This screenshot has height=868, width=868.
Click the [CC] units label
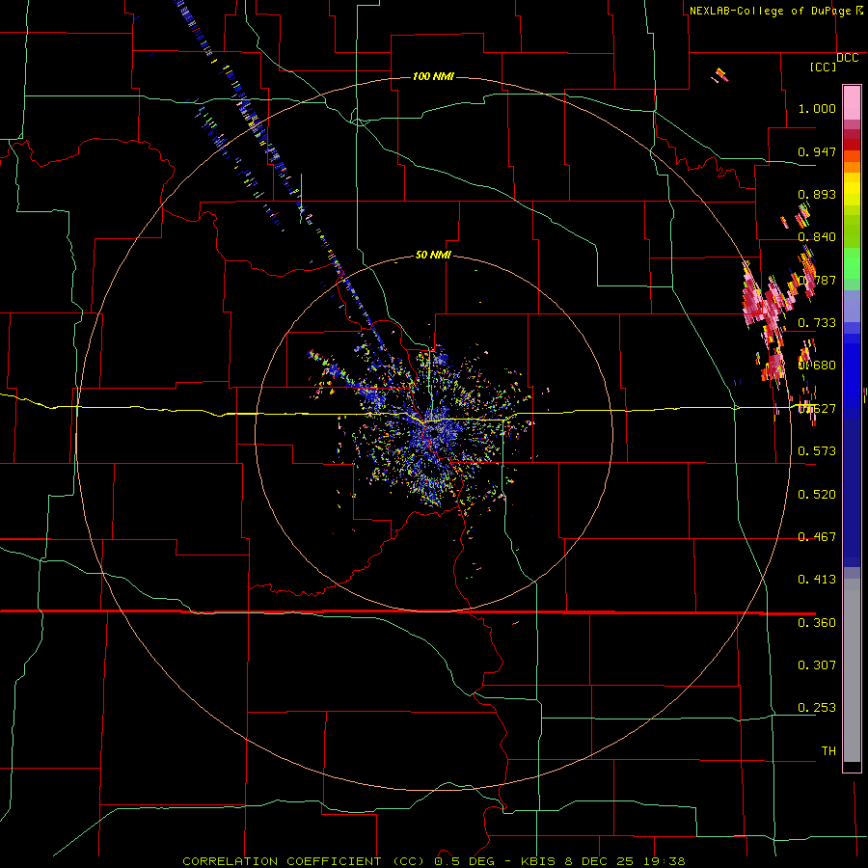tap(824, 67)
